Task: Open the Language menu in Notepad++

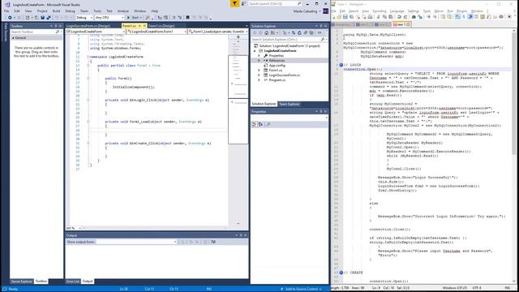Action: pos(397,11)
